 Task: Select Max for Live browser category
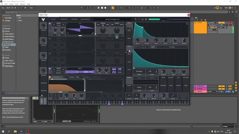pos(9,42)
